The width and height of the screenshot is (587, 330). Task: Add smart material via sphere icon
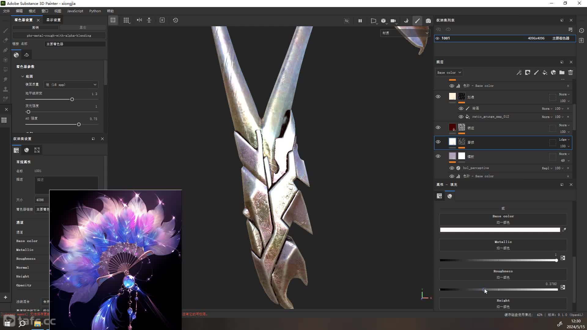coord(553,72)
